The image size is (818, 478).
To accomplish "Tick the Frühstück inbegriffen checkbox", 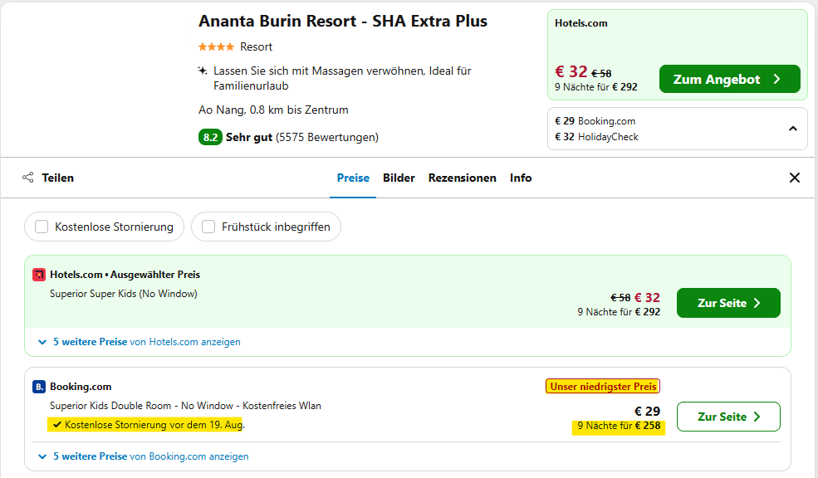I will [208, 227].
